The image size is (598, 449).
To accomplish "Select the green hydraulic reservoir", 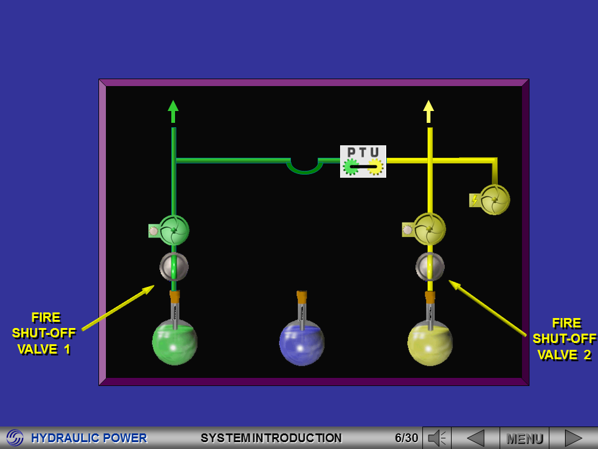I will 174,342.
